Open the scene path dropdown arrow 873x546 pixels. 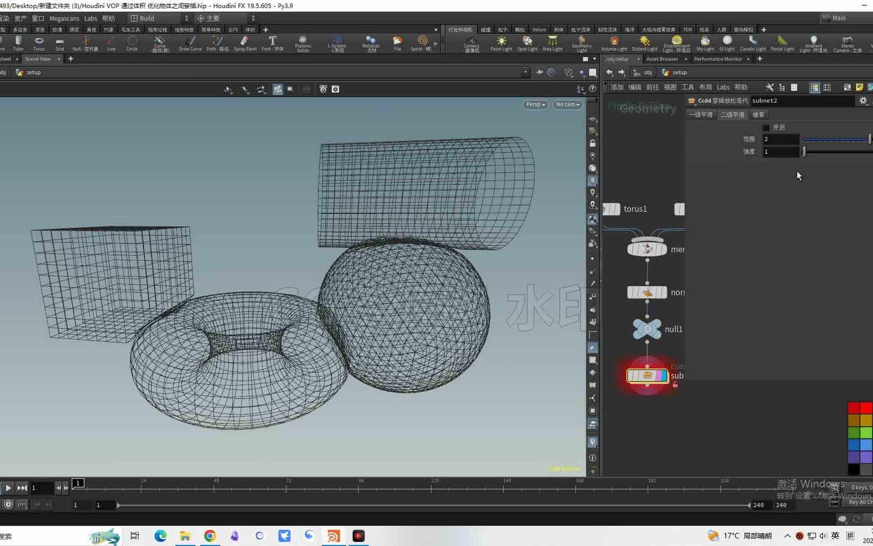[525, 72]
